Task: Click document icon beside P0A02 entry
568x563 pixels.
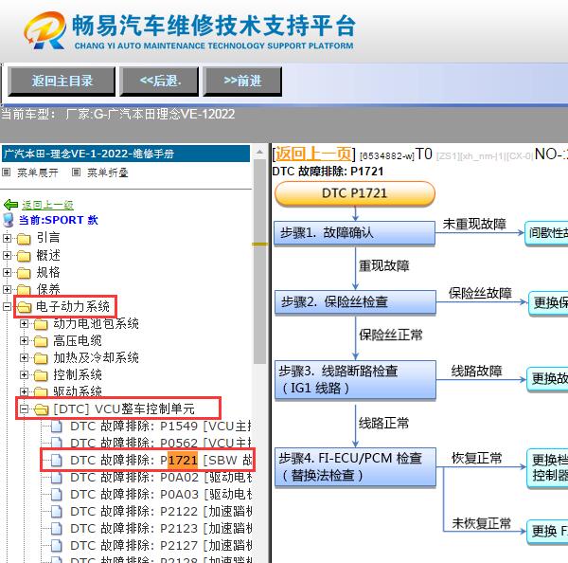Action: pos(57,478)
